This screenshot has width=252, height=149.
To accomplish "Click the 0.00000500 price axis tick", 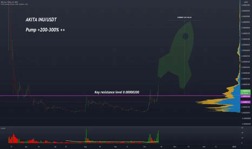I will (x=246, y=62).
